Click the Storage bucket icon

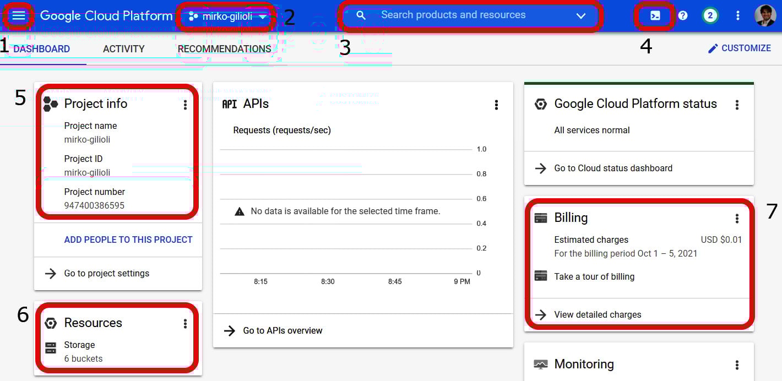51,348
